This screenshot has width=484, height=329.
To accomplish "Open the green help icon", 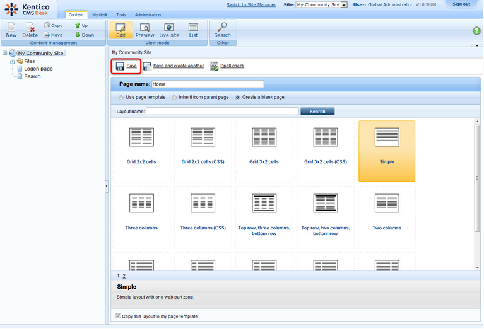I will [x=476, y=31].
